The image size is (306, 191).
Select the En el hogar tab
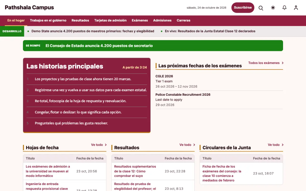tap(16, 20)
